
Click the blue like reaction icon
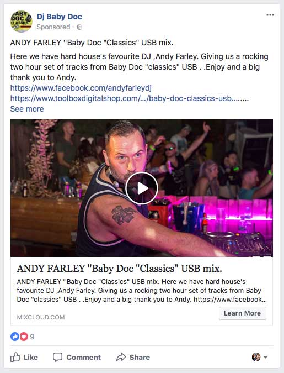click(15, 337)
